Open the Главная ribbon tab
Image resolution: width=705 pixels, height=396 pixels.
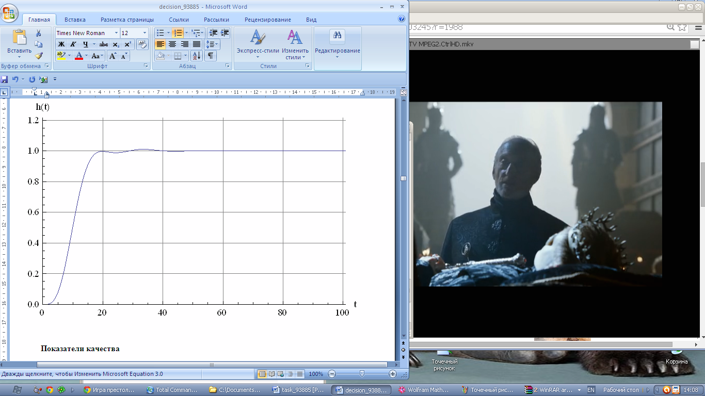click(39, 20)
